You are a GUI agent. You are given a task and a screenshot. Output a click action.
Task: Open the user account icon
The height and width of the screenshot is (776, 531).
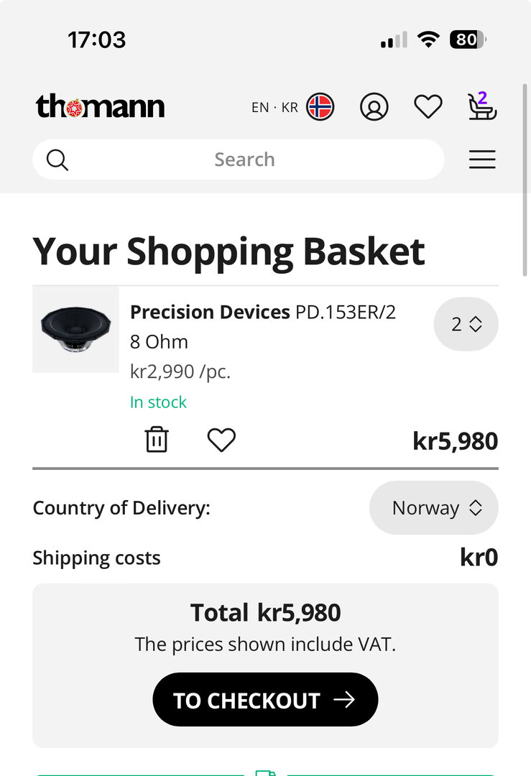(x=374, y=107)
